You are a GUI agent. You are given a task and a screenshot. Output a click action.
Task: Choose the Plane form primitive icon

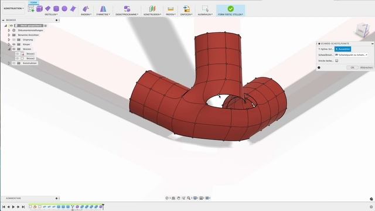coord(47,9)
